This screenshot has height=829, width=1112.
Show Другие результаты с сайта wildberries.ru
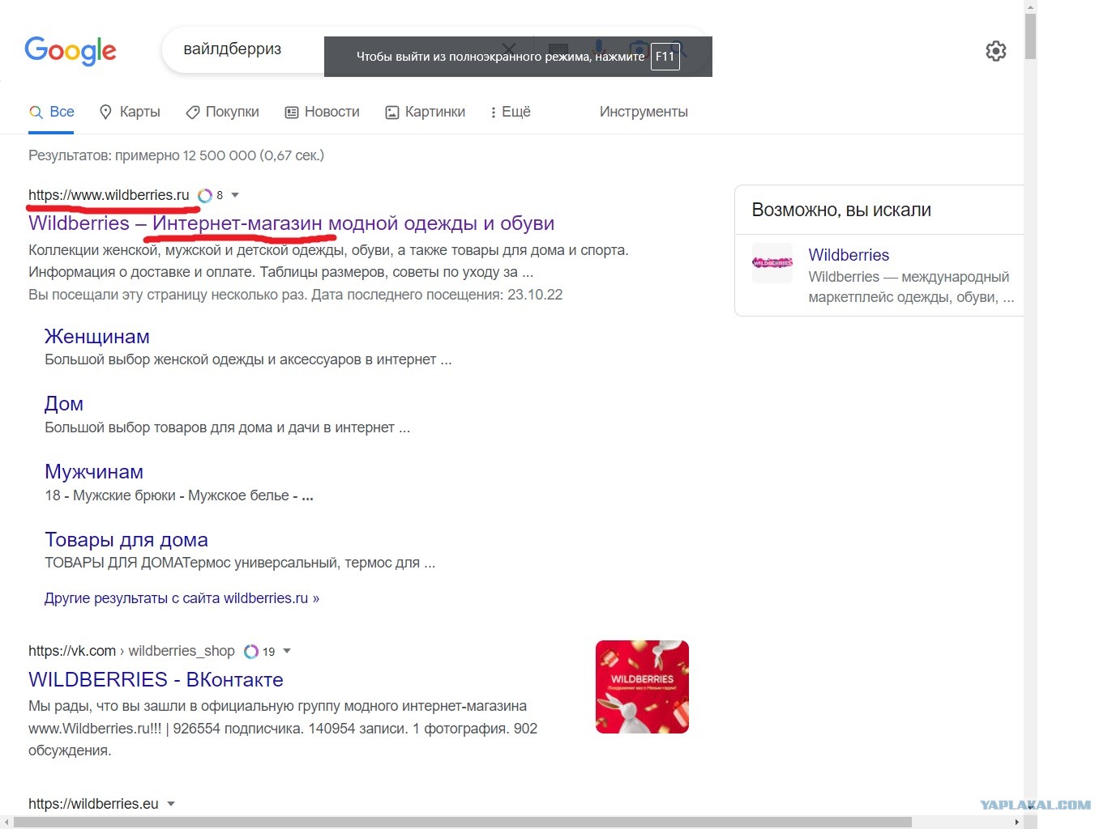[182, 598]
